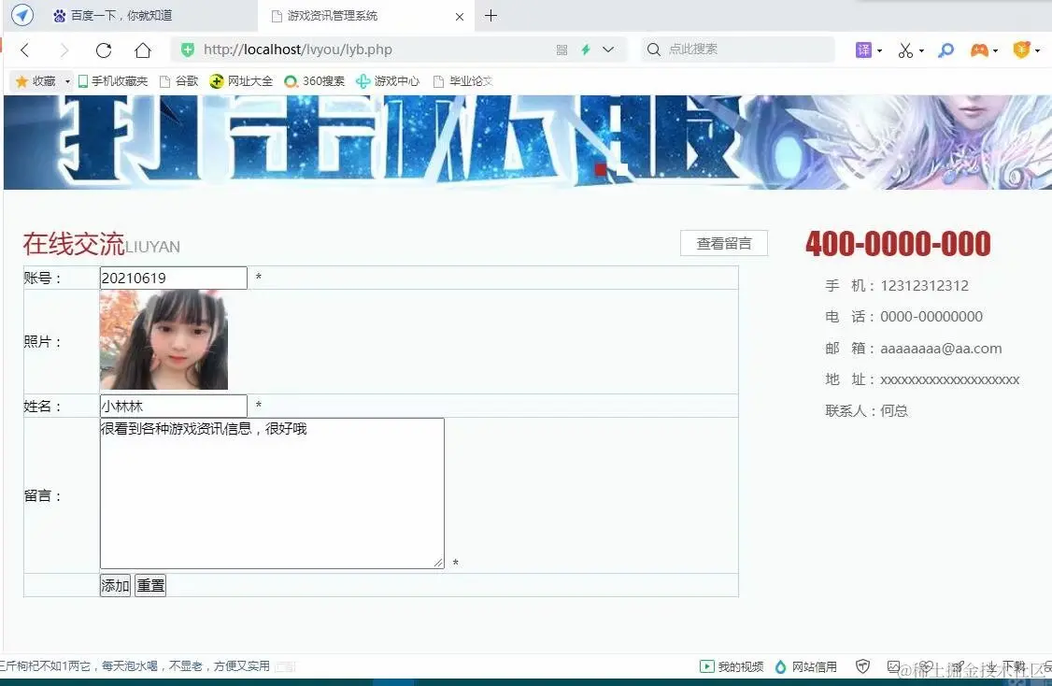Click the 姓名 input field
This screenshot has height=686, width=1052.
click(x=173, y=407)
